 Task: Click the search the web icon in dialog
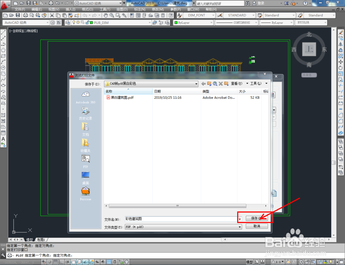215,83
